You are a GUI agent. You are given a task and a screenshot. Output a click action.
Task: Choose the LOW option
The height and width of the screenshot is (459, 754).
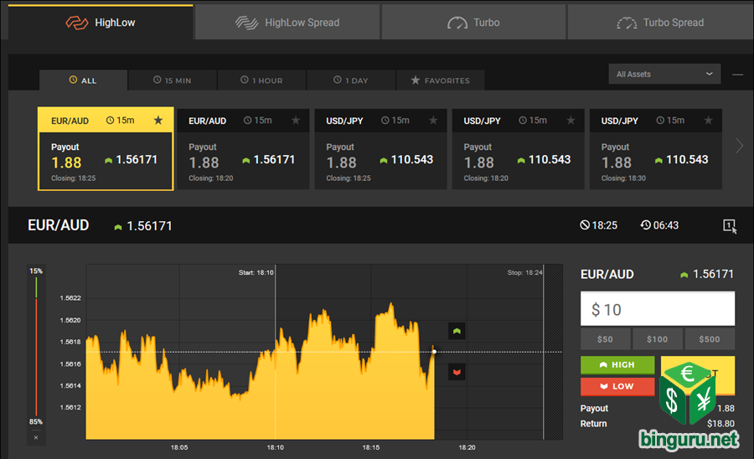(x=617, y=386)
